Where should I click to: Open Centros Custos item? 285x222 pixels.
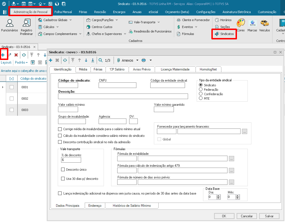pyautogui.click(x=99, y=27)
